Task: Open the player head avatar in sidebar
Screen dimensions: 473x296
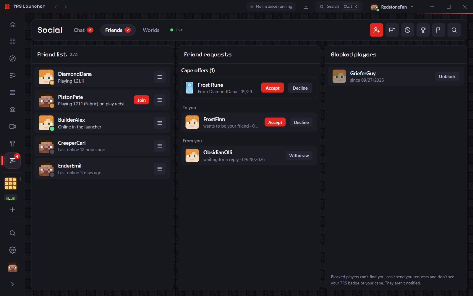Action: point(12,267)
